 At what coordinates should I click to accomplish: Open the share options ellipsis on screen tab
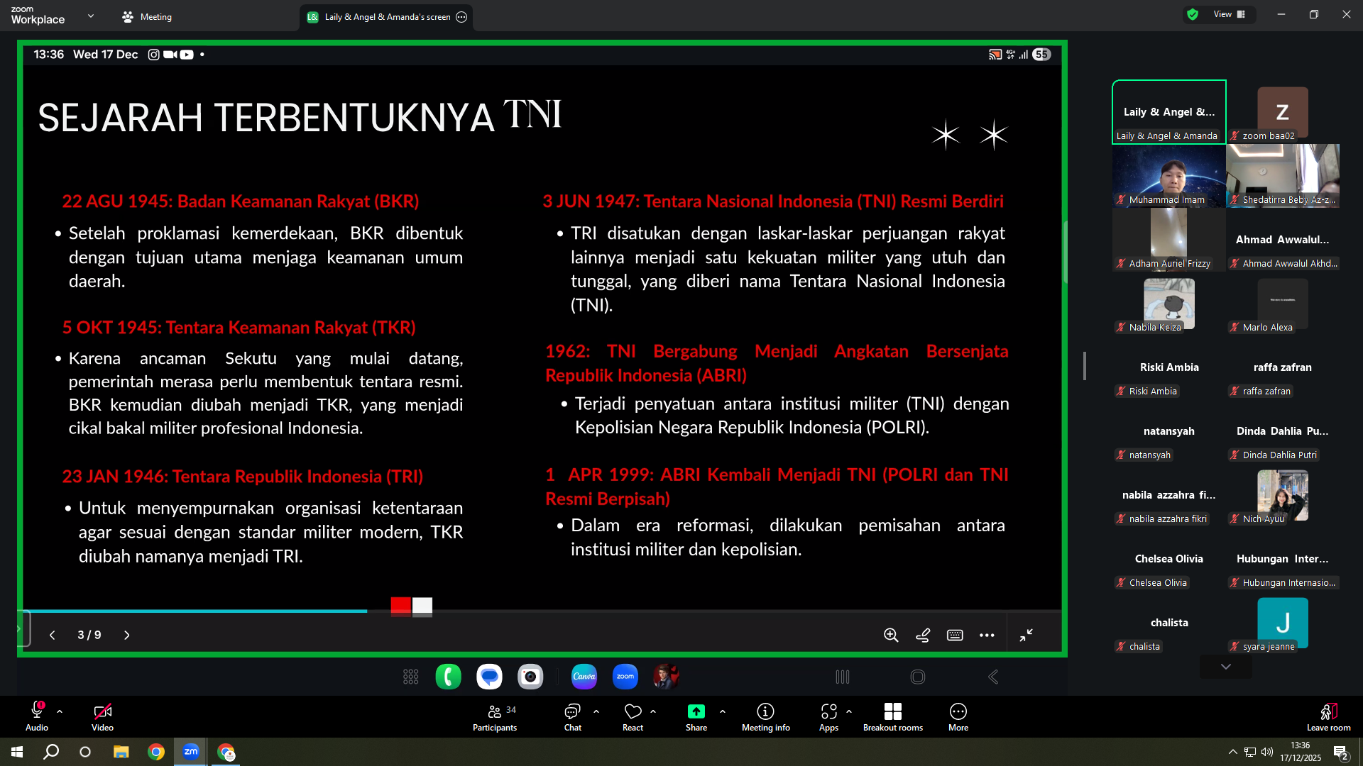[461, 17]
